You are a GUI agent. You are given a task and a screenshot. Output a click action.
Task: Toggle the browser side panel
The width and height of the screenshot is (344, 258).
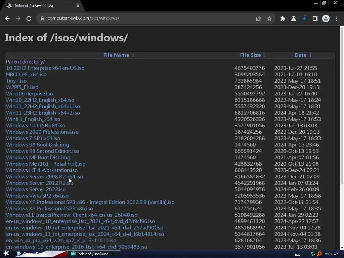tap(315, 19)
